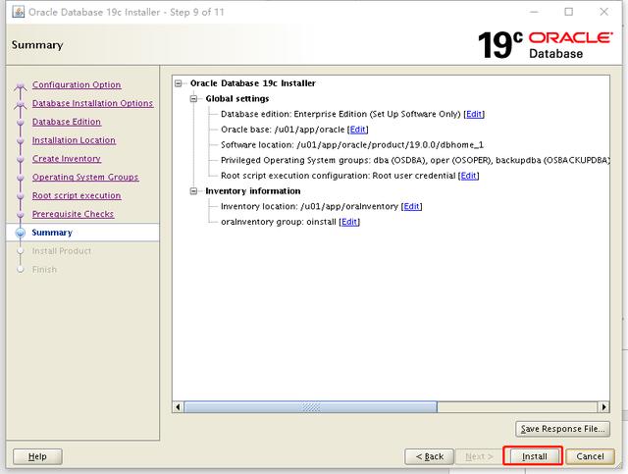
Task: Go to Configuration Option step
Action: coord(77,84)
